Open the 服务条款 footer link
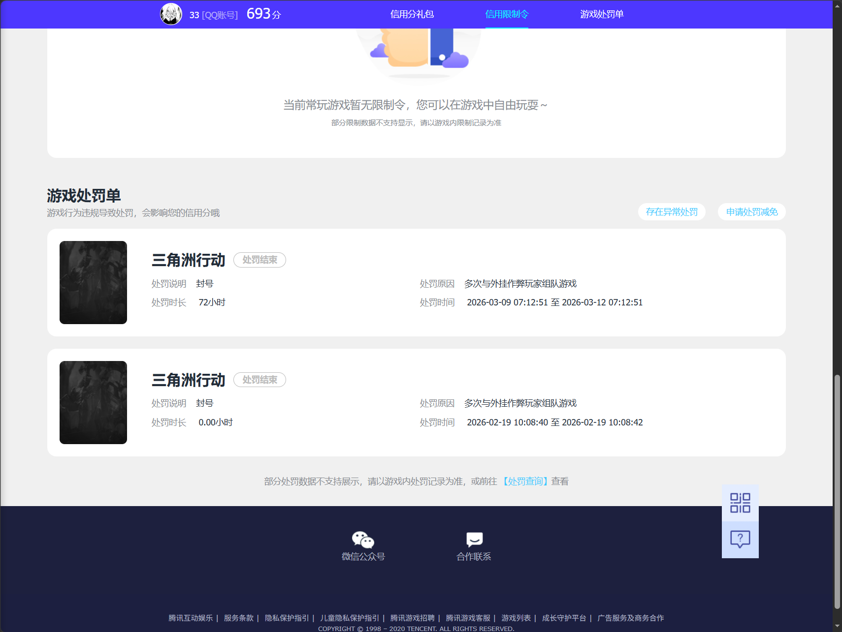 pos(239,618)
